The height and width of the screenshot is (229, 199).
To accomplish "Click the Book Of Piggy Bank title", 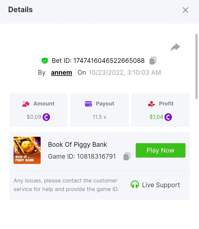I will (x=77, y=144).
